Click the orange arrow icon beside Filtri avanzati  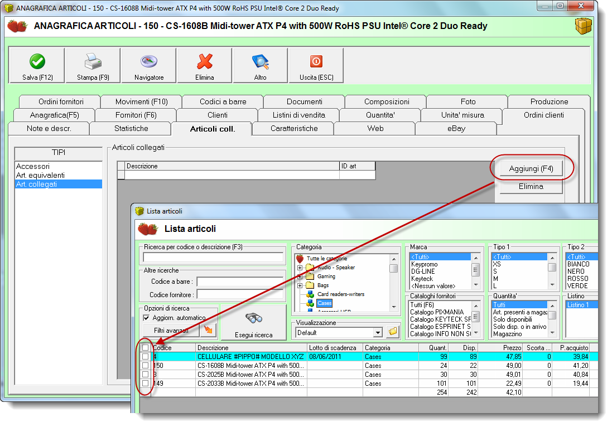[x=209, y=331]
